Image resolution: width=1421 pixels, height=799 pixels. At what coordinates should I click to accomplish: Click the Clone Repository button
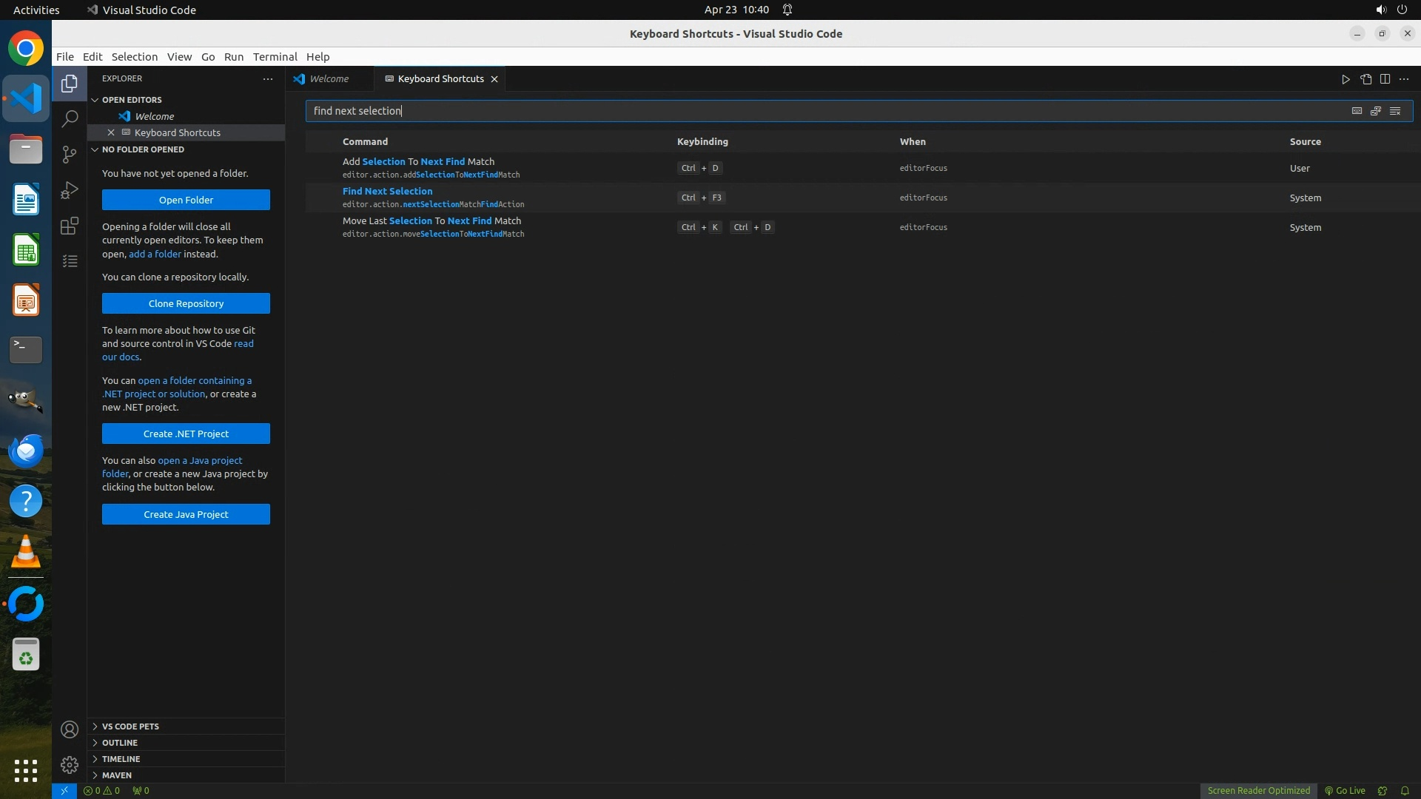[x=186, y=303]
